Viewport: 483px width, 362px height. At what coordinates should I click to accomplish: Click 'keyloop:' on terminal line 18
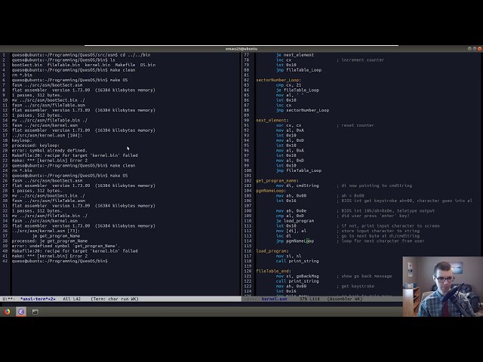pos(22,140)
